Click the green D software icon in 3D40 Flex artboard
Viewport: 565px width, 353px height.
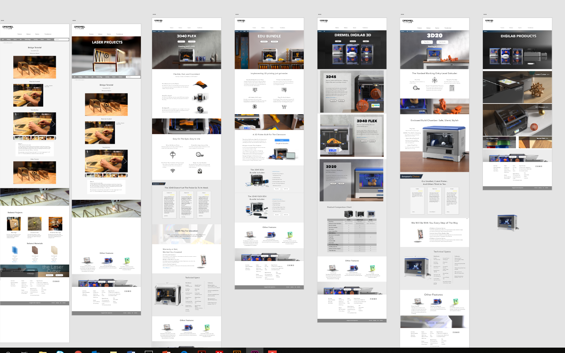pos(207,327)
